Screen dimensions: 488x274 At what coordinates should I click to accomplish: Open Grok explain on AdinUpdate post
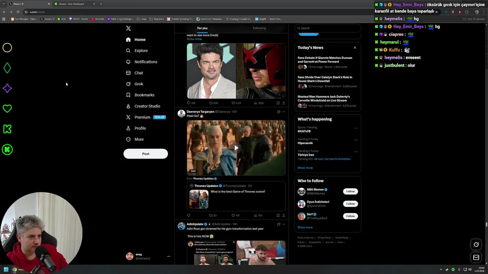point(278,224)
